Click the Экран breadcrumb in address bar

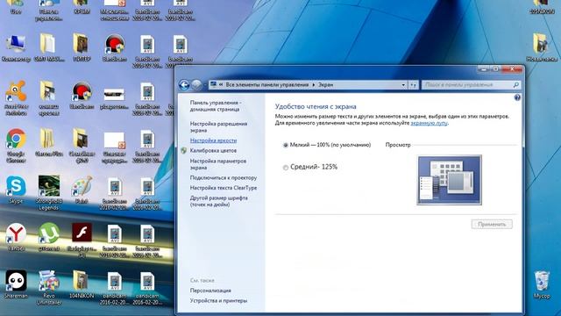pyautogui.click(x=325, y=85)
